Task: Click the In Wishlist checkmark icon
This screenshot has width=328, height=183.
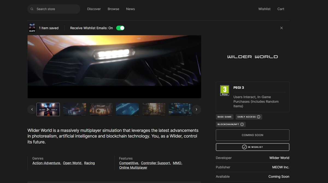Action: [244, 147]
